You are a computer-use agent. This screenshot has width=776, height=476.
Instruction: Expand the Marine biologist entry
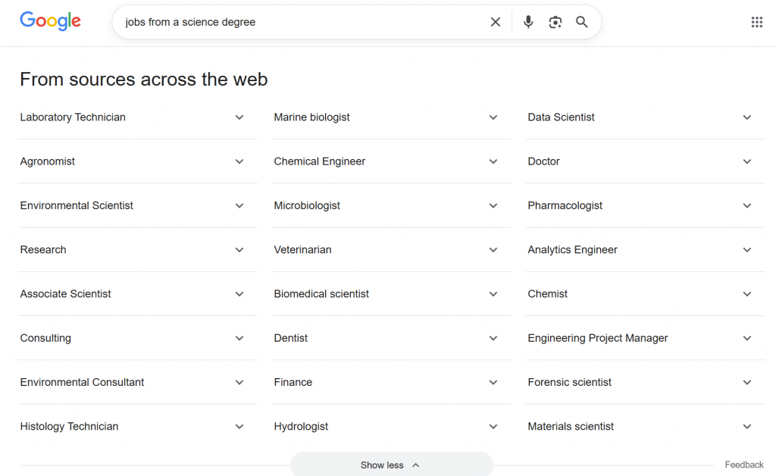[x=391, y=117]
